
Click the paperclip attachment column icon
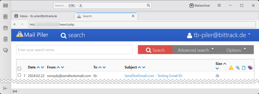pos(238,68)
